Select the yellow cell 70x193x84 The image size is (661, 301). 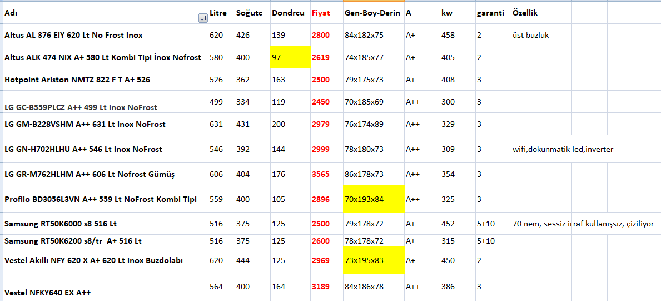pos(374,199)
